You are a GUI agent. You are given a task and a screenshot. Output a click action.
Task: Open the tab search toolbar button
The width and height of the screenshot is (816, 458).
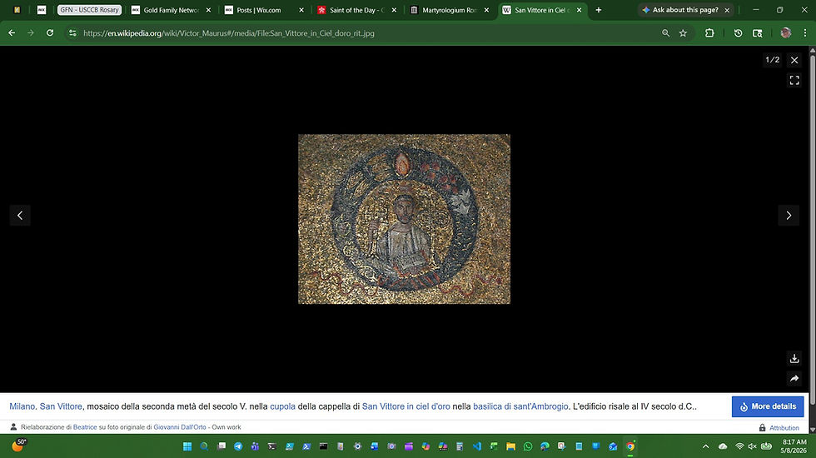pyautogui.click(x=758, y=32)
